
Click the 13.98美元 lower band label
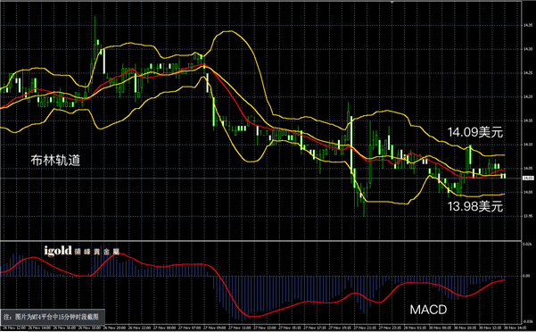point(475,206)
